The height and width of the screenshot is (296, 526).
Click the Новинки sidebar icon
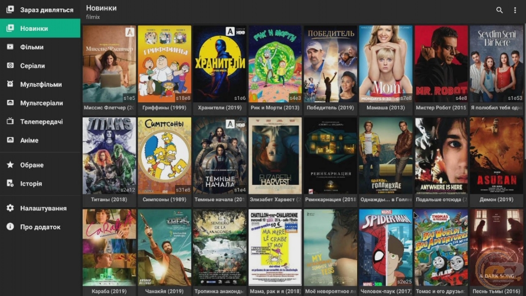(10, 28)
